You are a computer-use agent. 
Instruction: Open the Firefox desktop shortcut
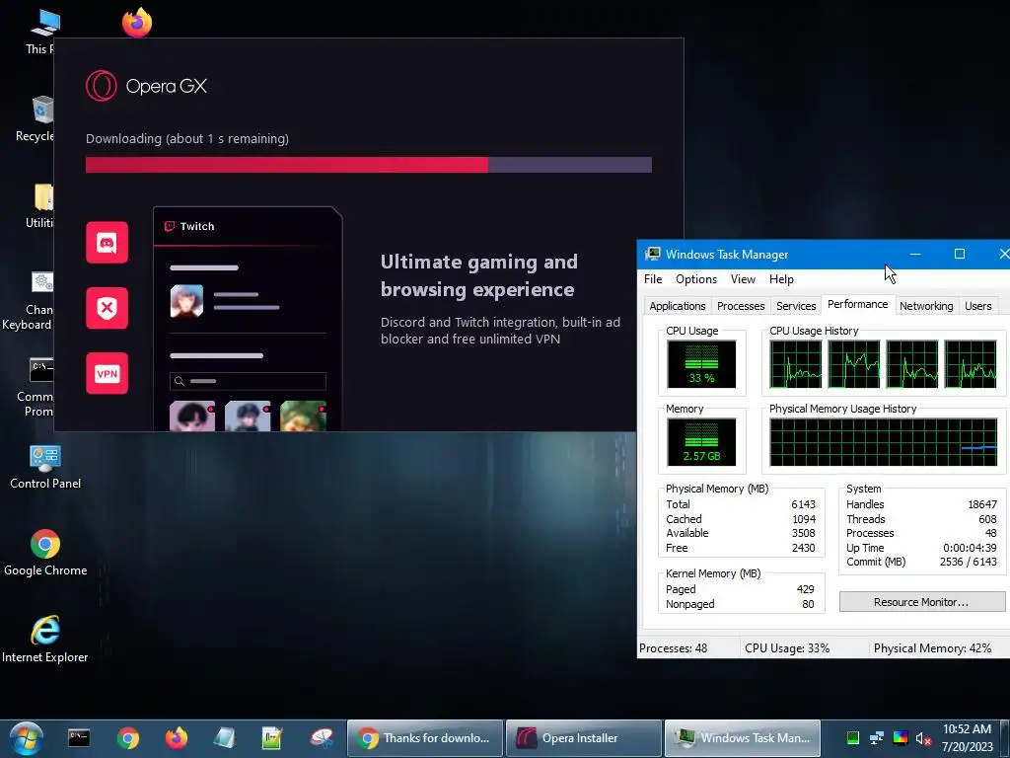[137, 23]
